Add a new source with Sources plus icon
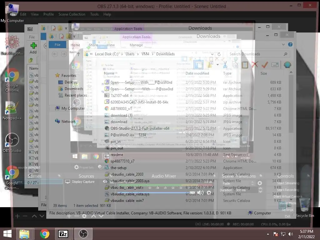The height and width of the screenshot is (240, 320). pyautogui.click(x=69, y=216)
